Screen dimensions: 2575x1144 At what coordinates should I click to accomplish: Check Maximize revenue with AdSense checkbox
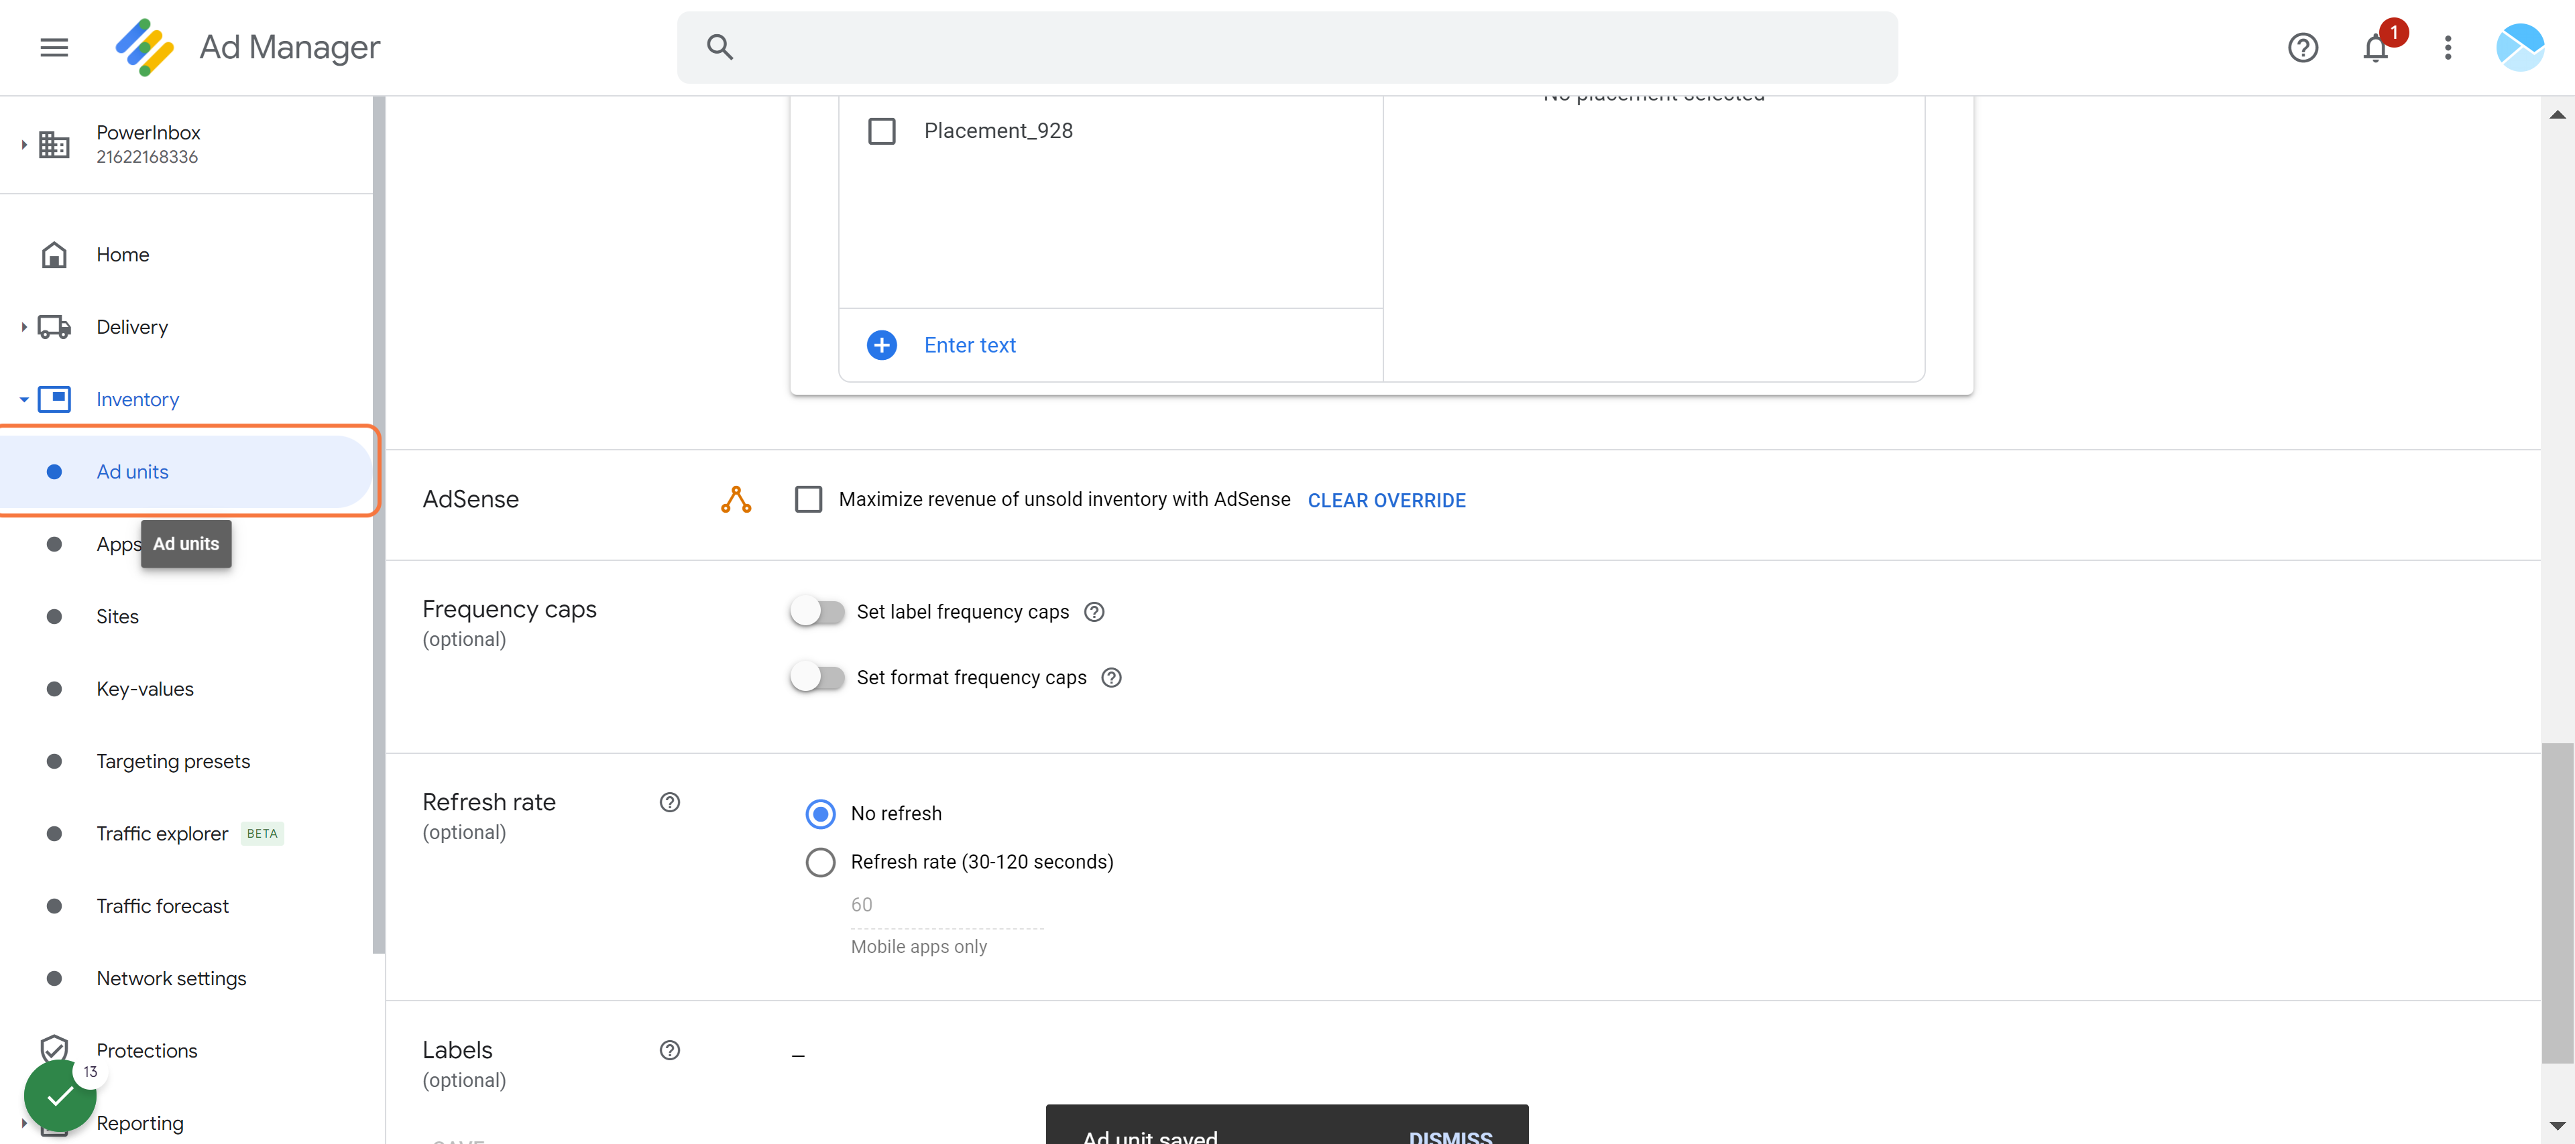pos(807,499)
